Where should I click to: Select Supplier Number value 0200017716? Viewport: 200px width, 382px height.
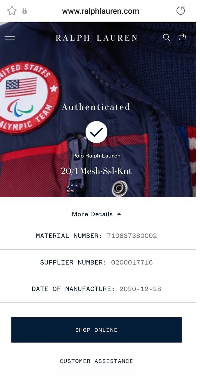click(x=132, y=262)
